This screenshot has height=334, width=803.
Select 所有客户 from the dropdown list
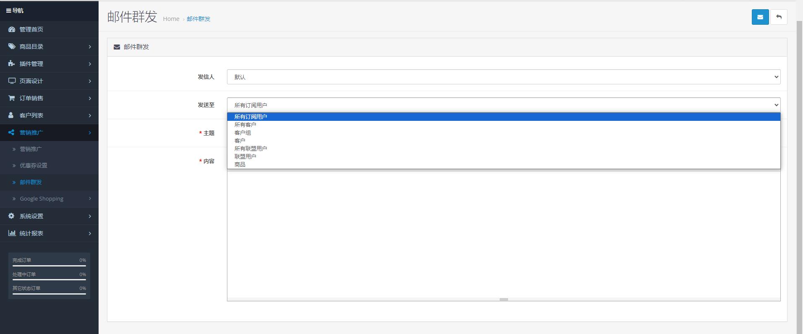tap(245, 125)
